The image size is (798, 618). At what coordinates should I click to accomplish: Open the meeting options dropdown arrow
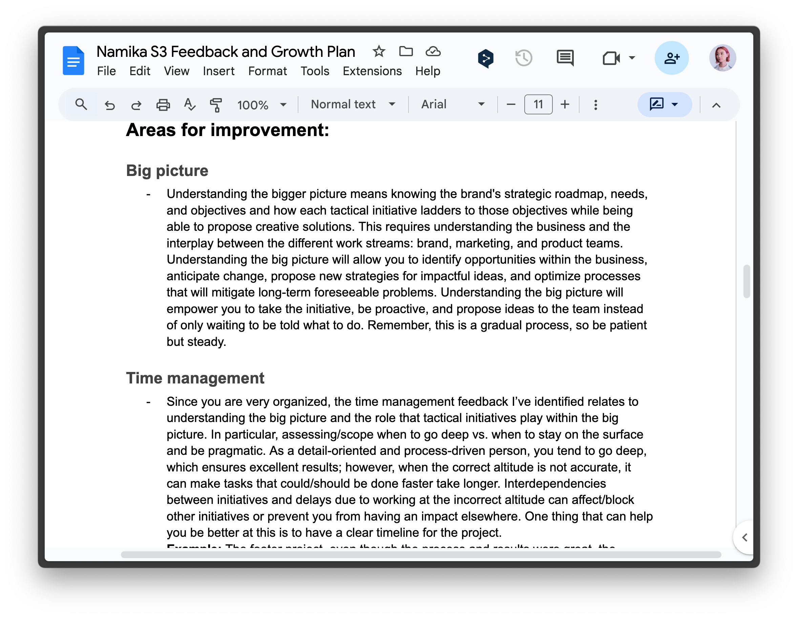[632, 58]
